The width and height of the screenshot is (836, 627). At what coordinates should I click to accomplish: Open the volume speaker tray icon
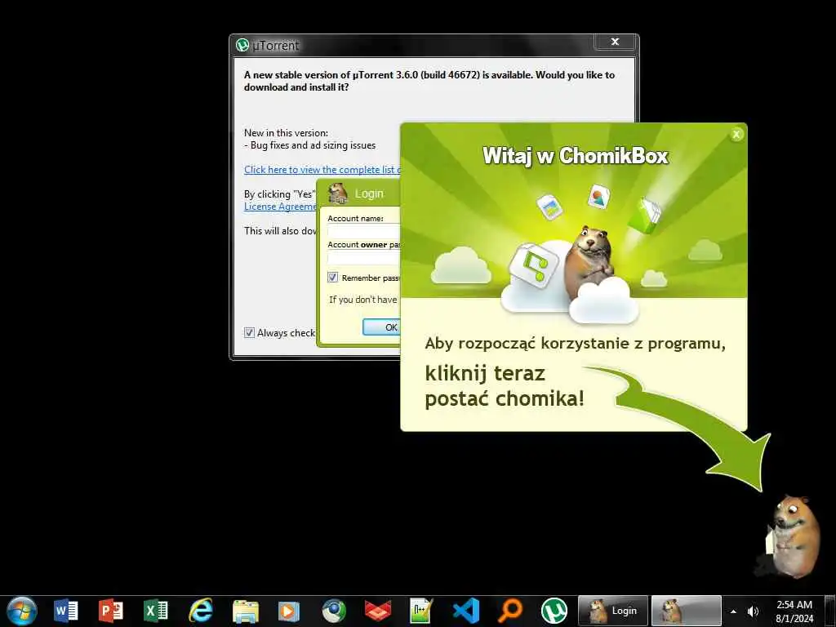pos(753,611)
